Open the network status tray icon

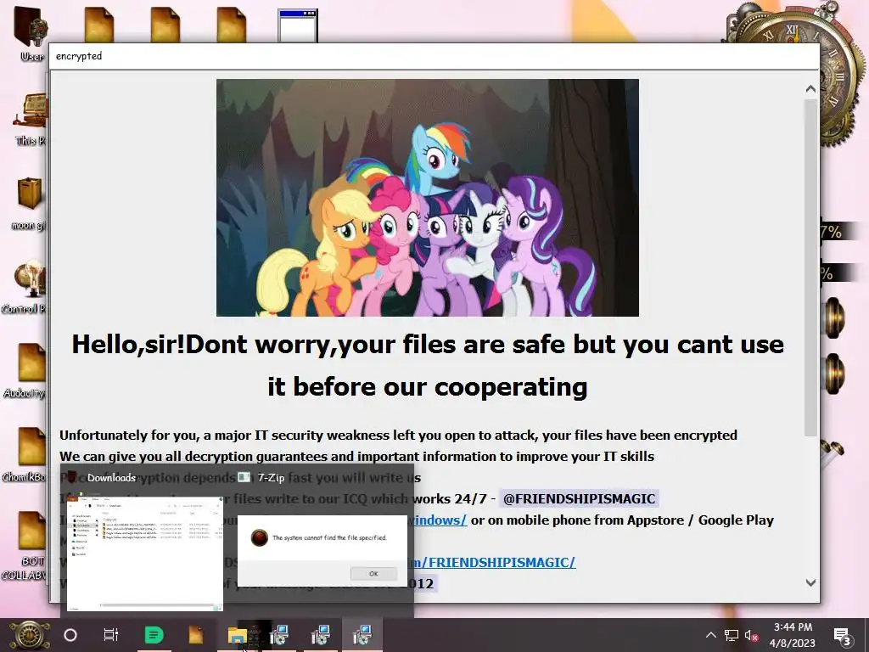pos(732,635)
